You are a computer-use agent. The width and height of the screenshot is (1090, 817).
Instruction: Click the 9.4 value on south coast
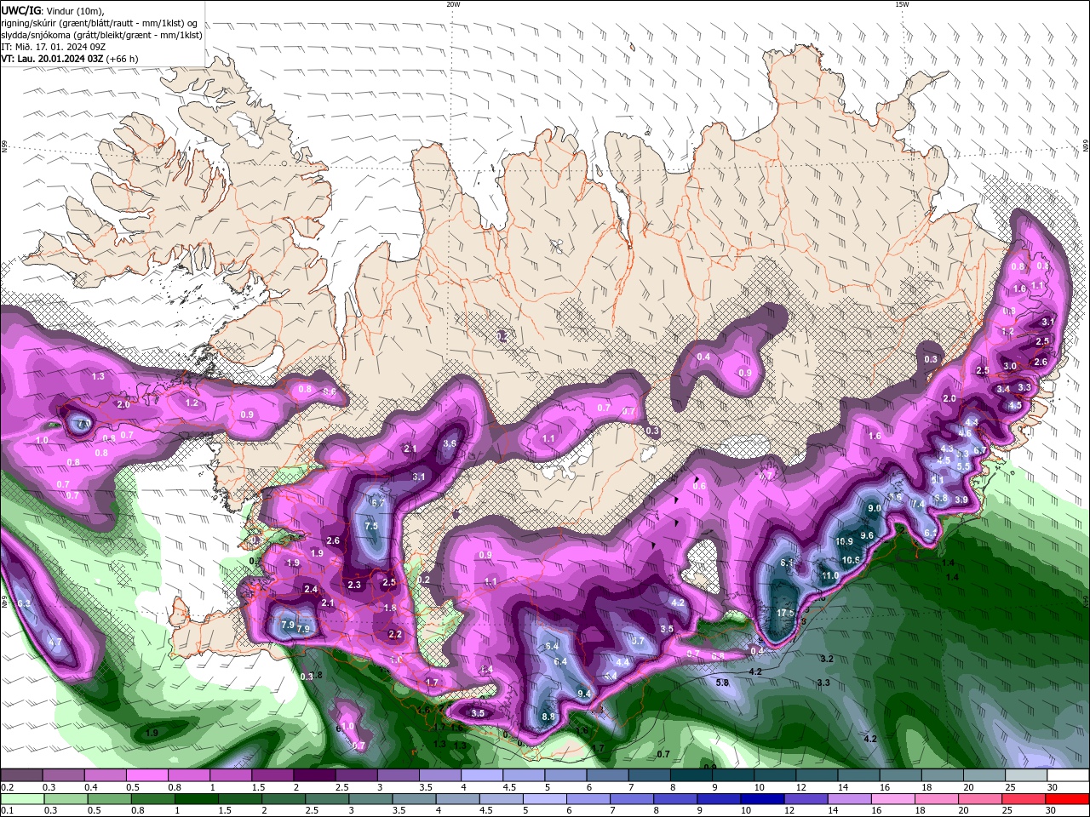click(584, 694)
